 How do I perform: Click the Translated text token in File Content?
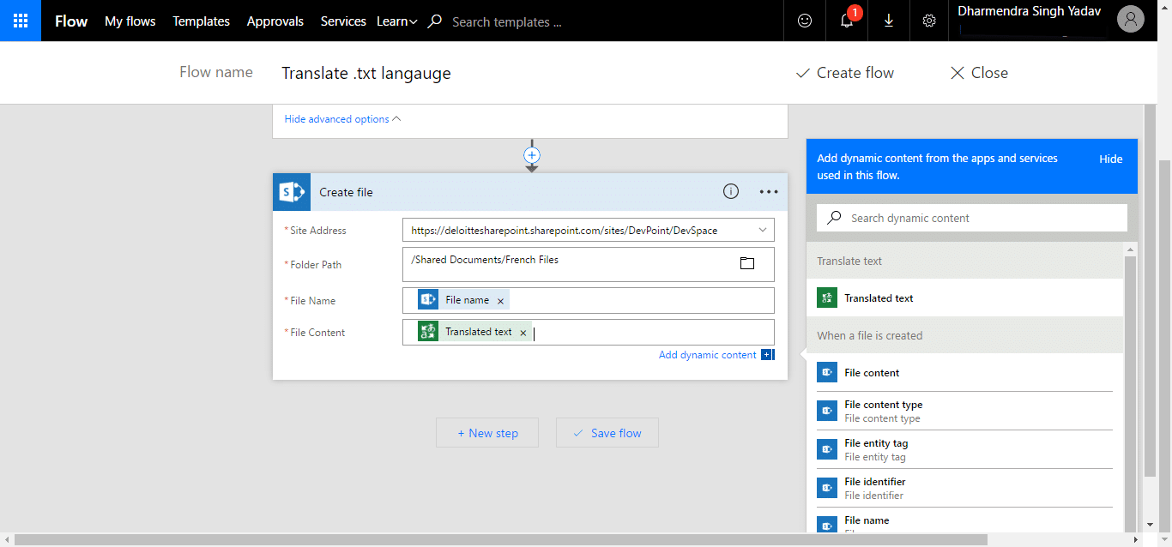(474, 332)
